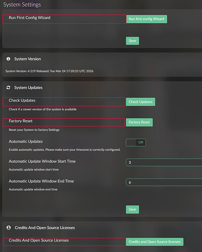Focus the update window end time field
Image resolution: width=202 pixels, height=252 pixels.
[164, 182]
